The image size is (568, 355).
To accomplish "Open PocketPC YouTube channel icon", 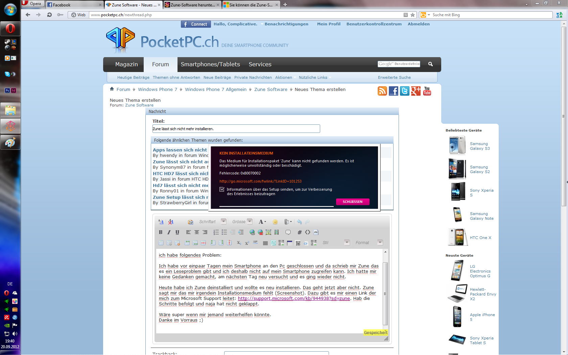I will (427, 91).
